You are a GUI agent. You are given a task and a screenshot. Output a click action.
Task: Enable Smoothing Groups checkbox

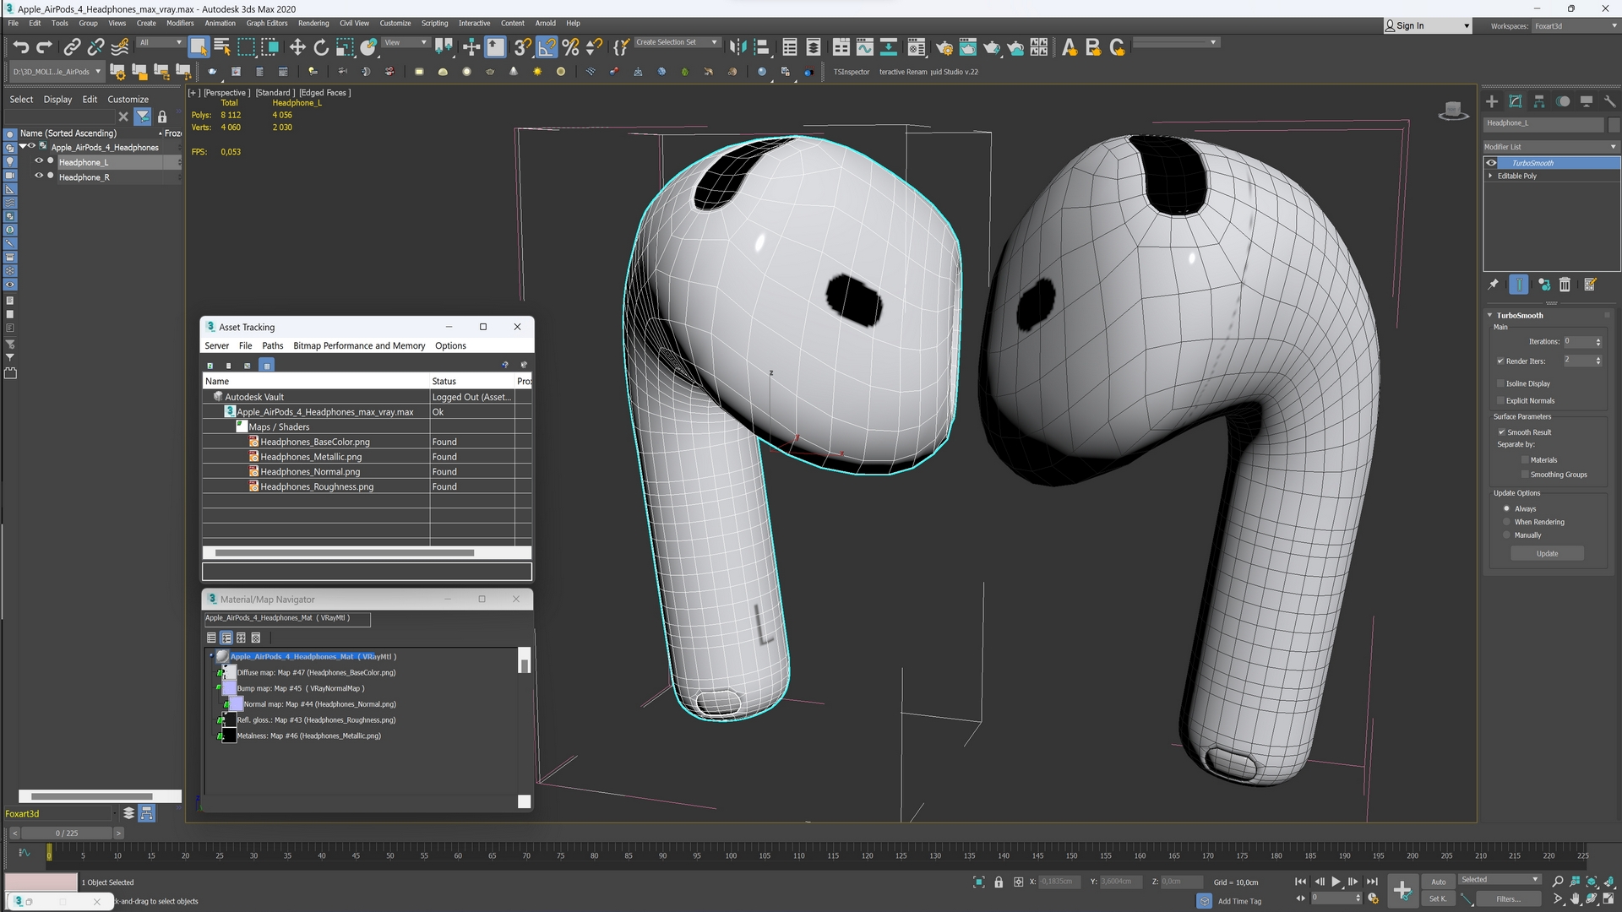(x=1525, y=475)
